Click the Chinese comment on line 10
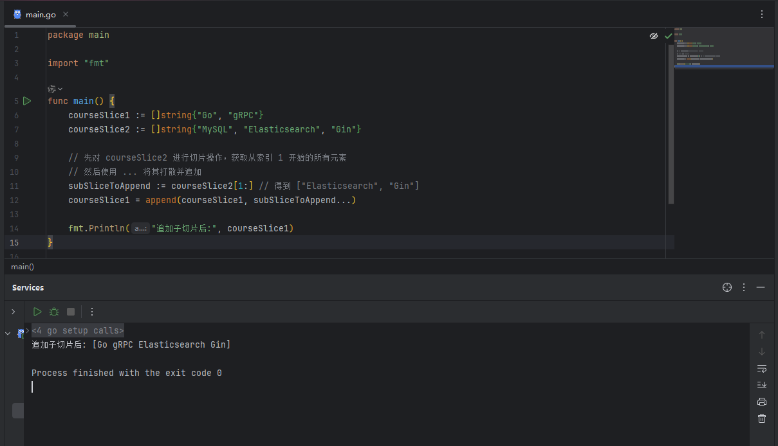 click(x=135, y=172)
